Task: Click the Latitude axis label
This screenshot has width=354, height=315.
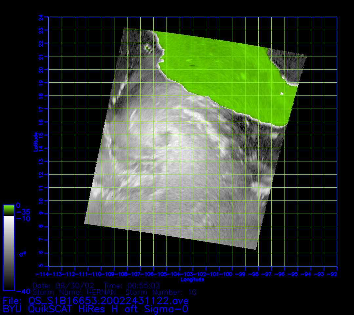Action: tap(36, 141)
